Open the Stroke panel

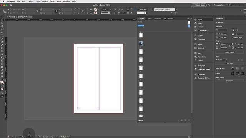click(x=200, y=44)
